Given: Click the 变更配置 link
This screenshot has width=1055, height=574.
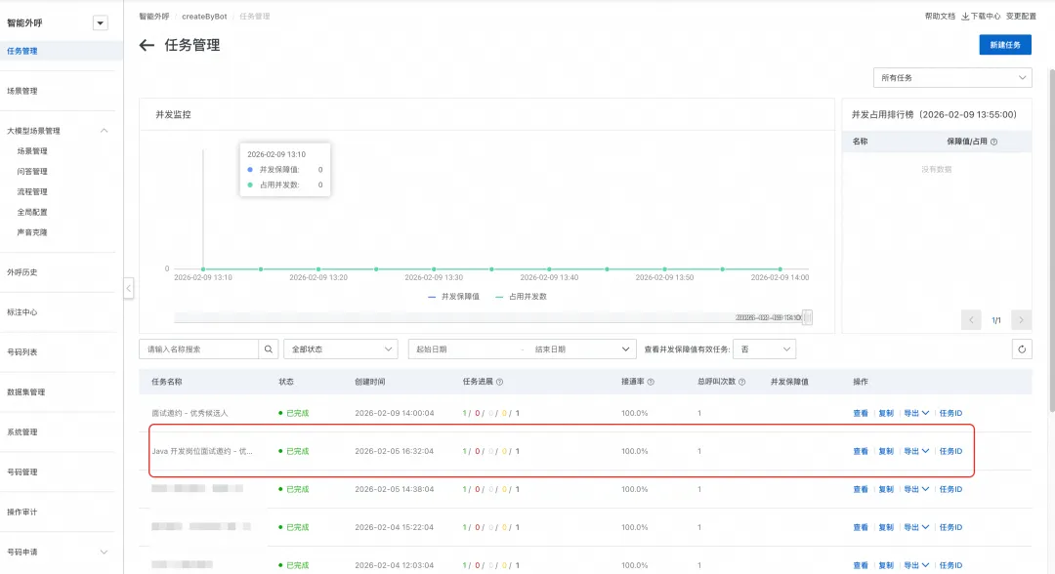Looking at the screenshot, I should coord(1021,17).
